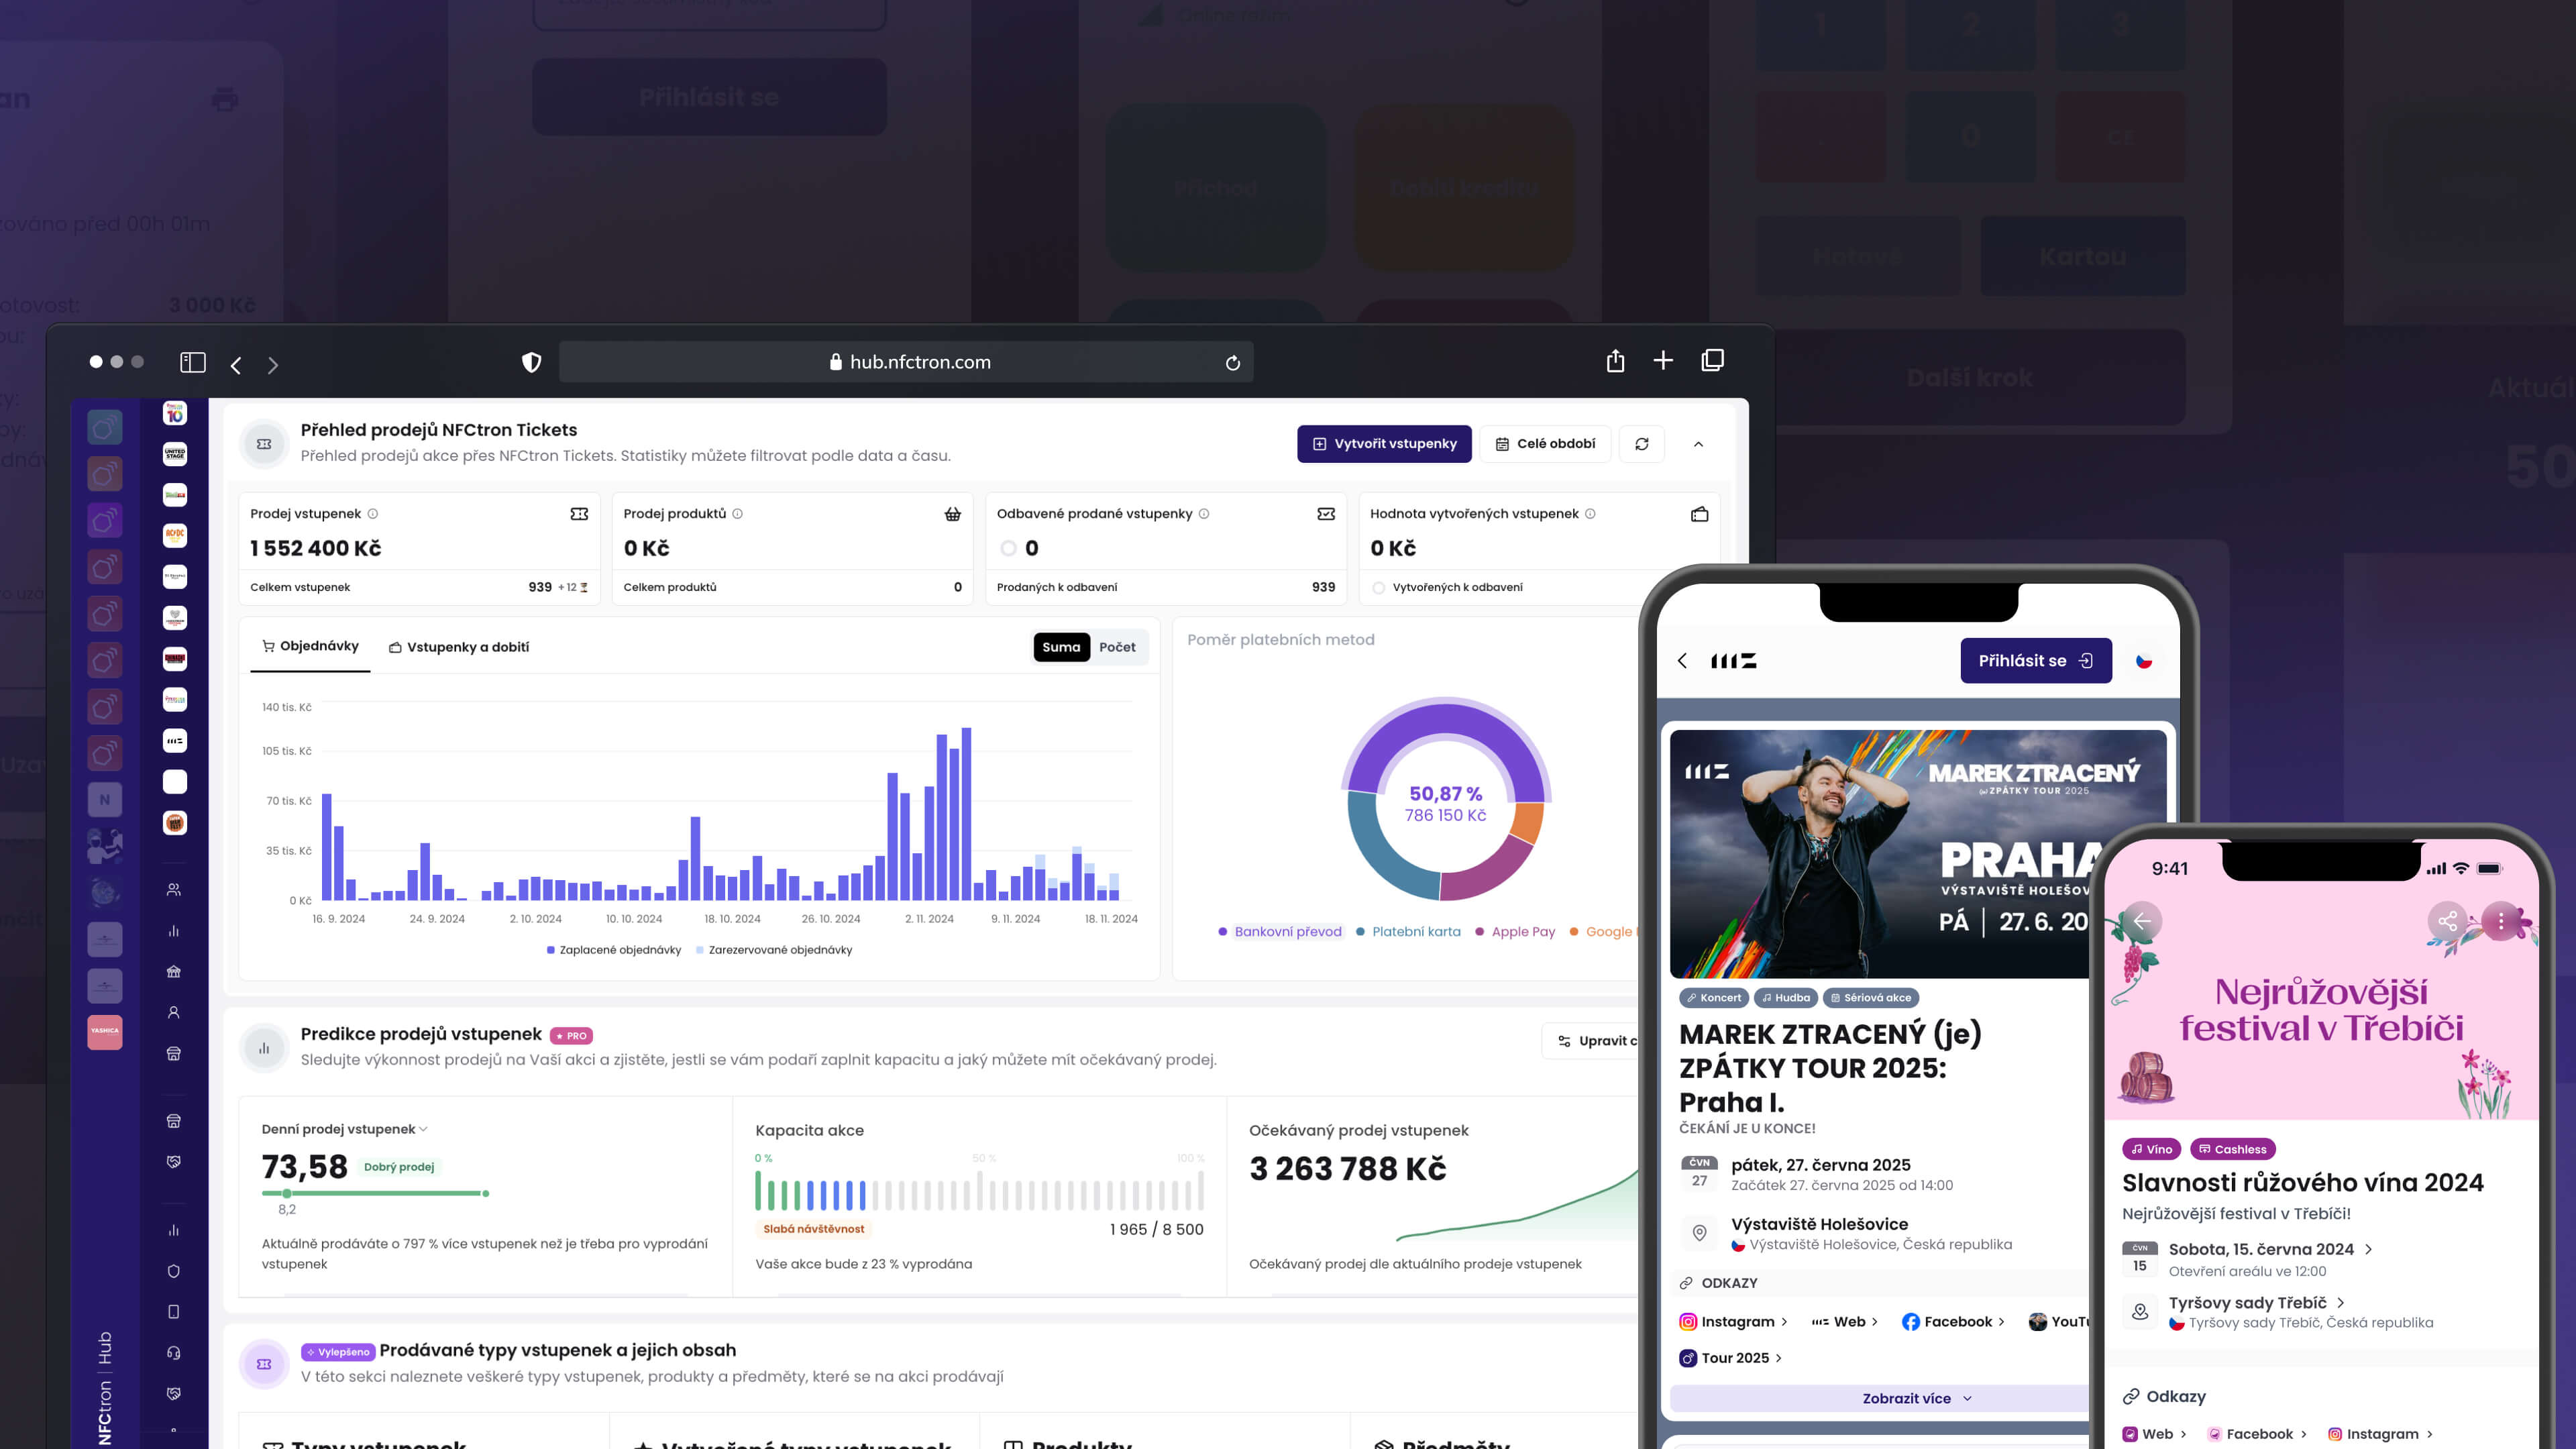Screen dimensions: 2576x1449
Task: Tap Přihlásit se button on the phone
Action: [2036, 661]
